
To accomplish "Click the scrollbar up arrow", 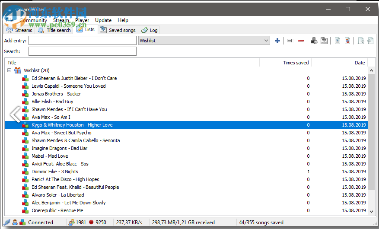I will [x=372, y=70].
